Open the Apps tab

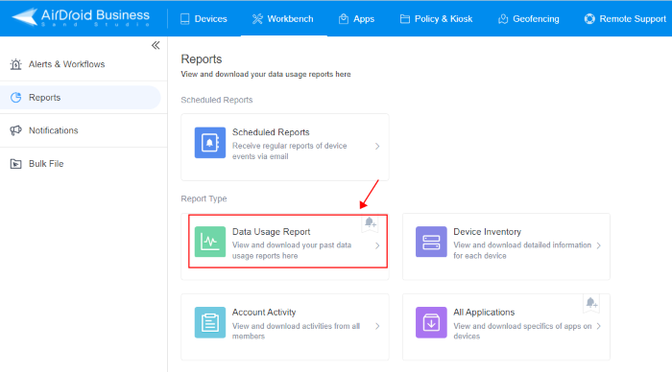(356, 19)
